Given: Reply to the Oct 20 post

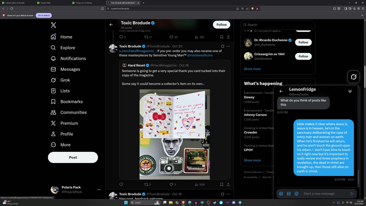Looking at the screenshot, I should pos(121,185).
